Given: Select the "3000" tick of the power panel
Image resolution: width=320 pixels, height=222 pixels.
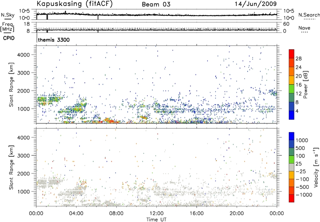Looking at the screenshot, I should 23,73.
